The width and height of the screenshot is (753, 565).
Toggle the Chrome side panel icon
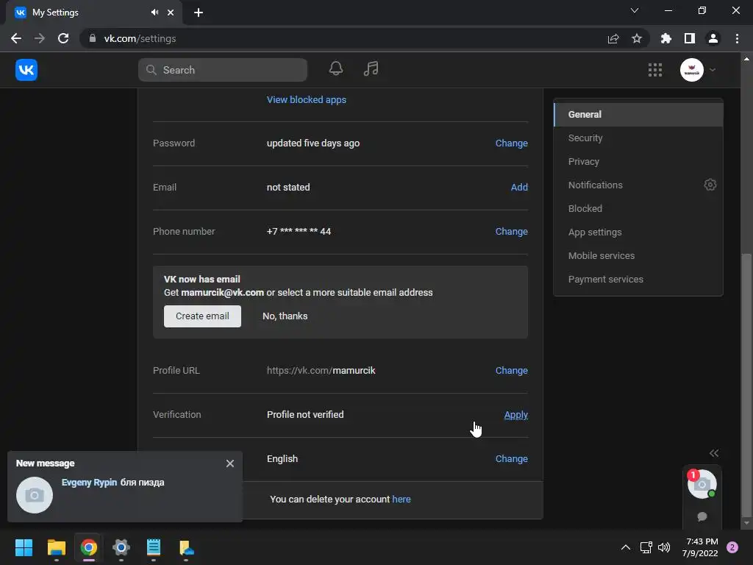pos(690,38)
